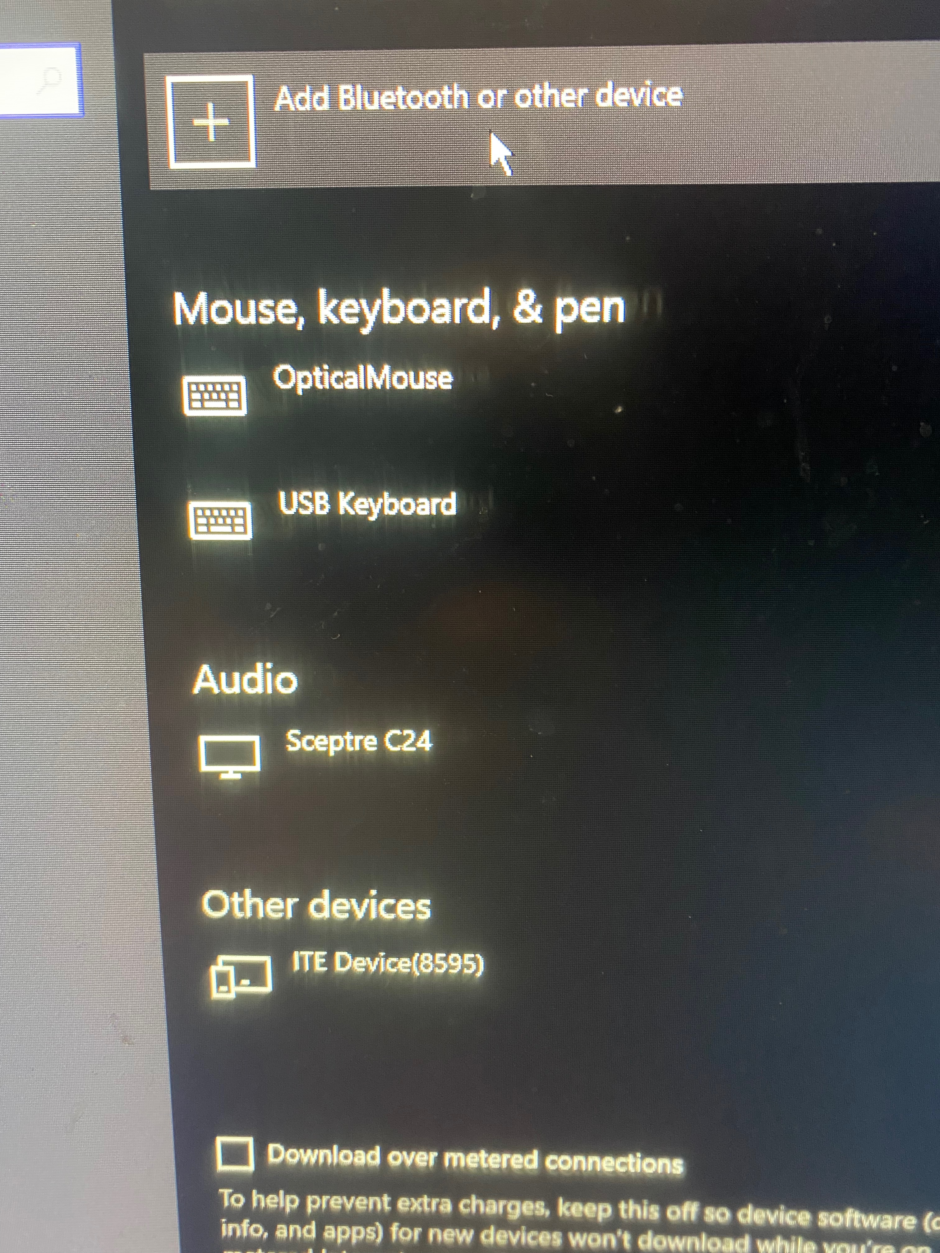Select the USB Keyboard device label
Screen dimensions: 940x1253
pos(367,503)
